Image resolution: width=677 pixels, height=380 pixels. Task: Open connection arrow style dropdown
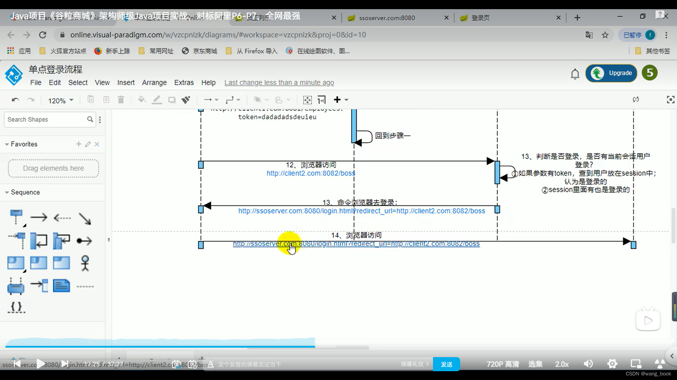pos(211,100)
